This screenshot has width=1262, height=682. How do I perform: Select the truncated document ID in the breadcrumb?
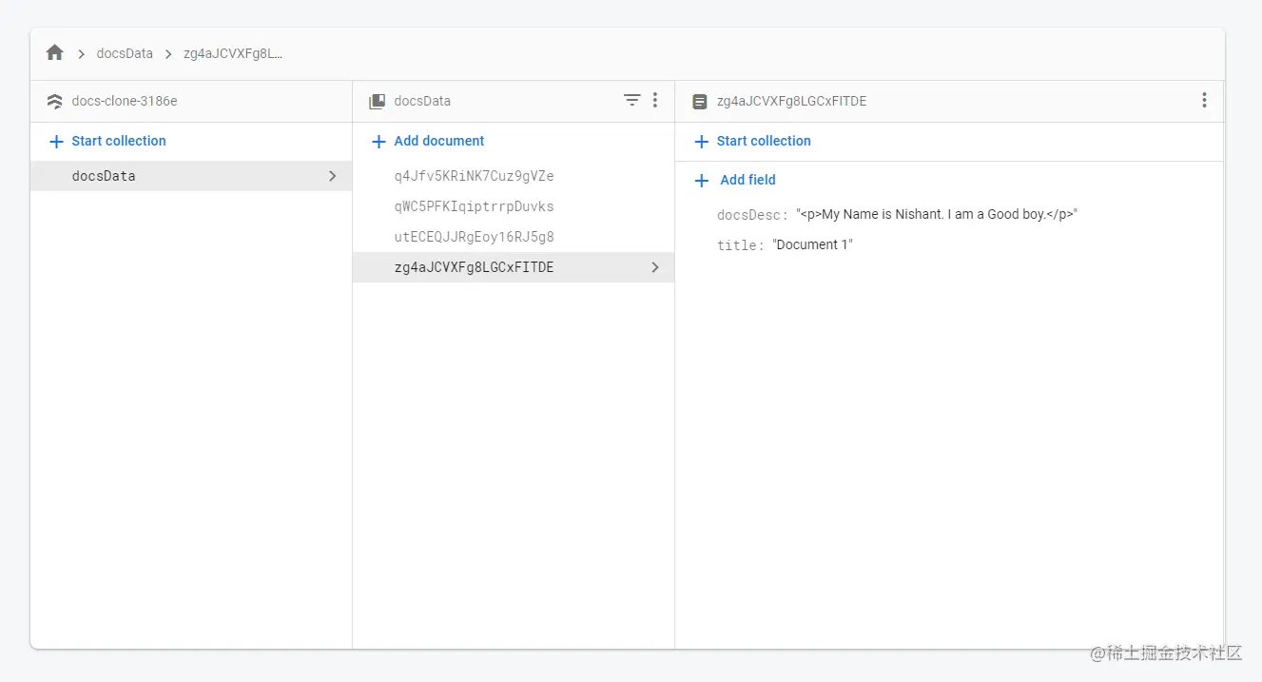pos(234,53)
